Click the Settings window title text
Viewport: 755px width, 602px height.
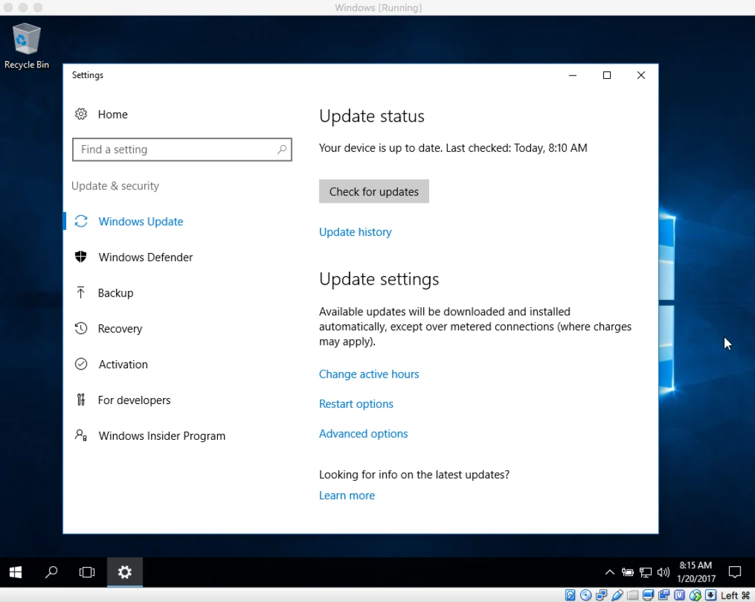[x=87, y=75]
